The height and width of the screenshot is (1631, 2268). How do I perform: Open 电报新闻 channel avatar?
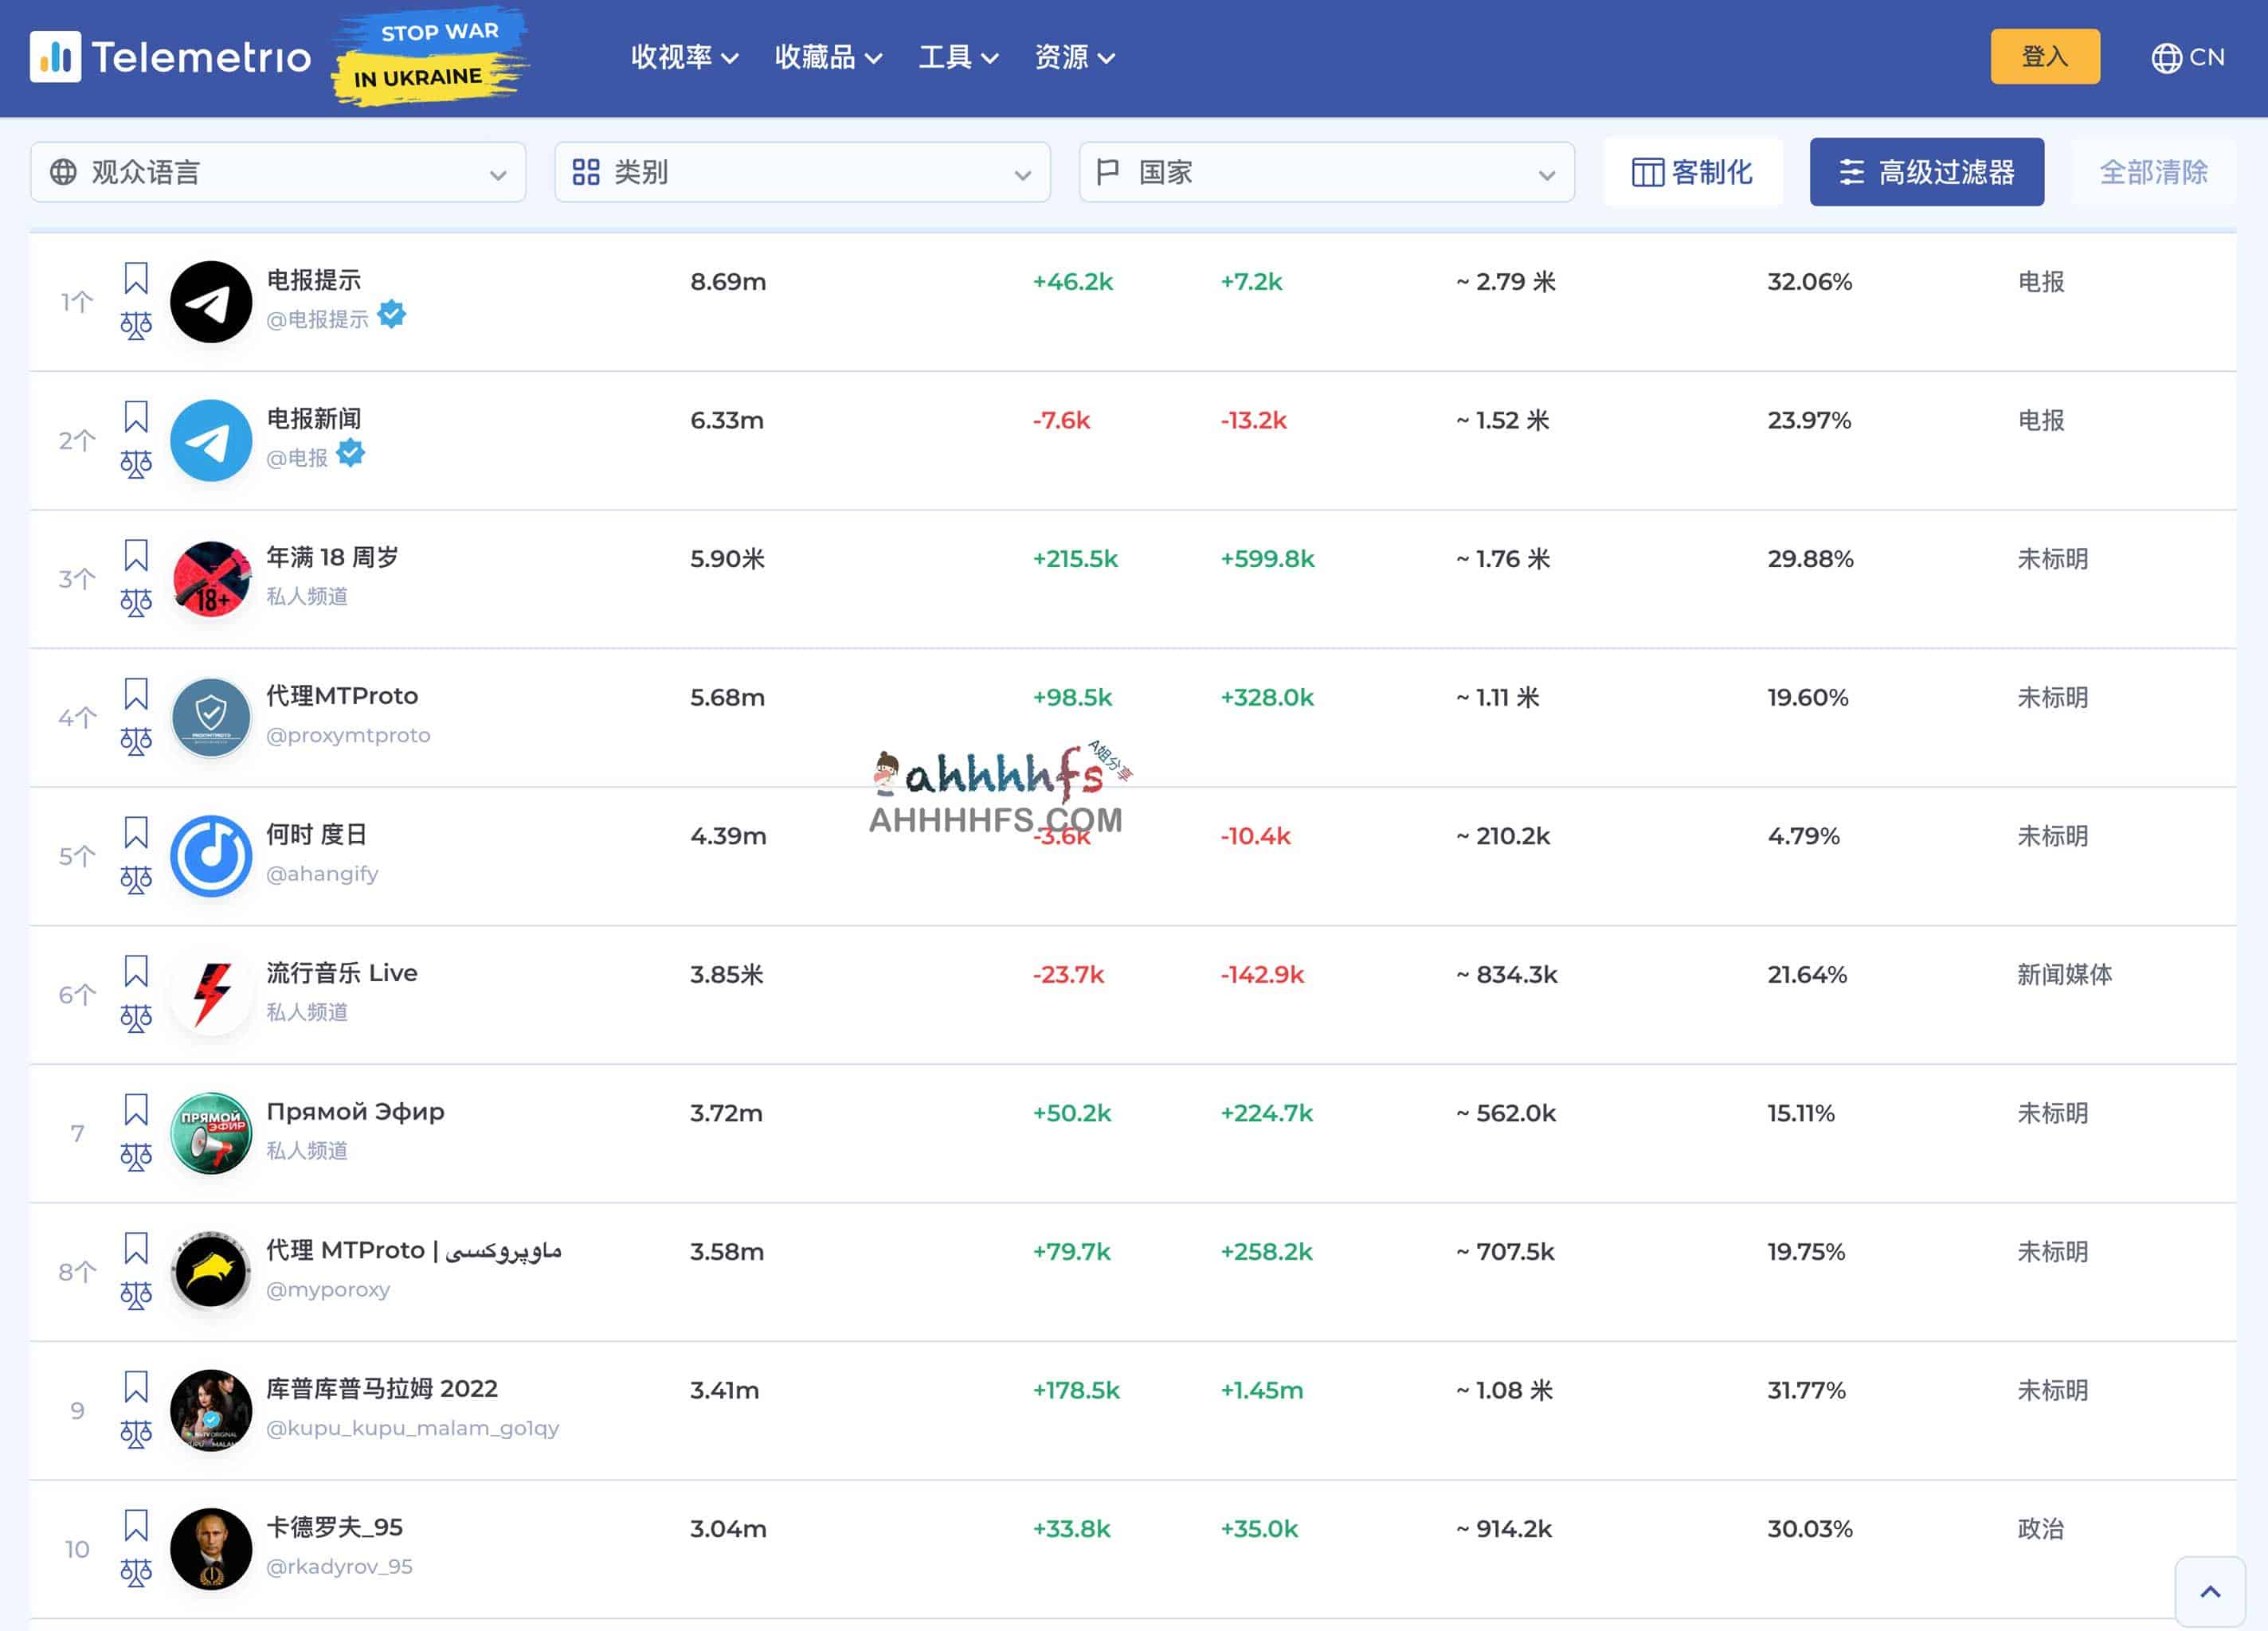pos(211,440)
